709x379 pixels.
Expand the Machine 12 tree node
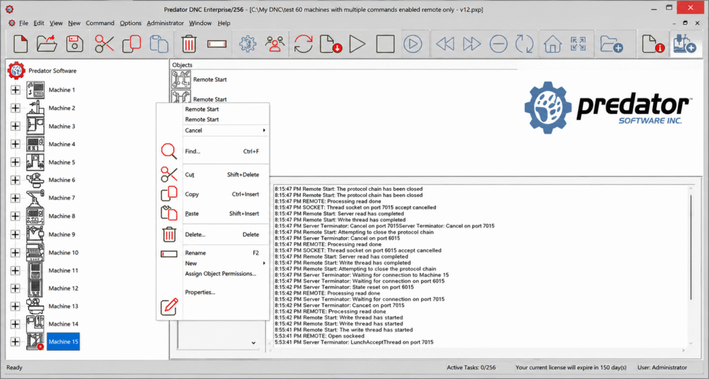pyautogui.click(x=15, y=288)
